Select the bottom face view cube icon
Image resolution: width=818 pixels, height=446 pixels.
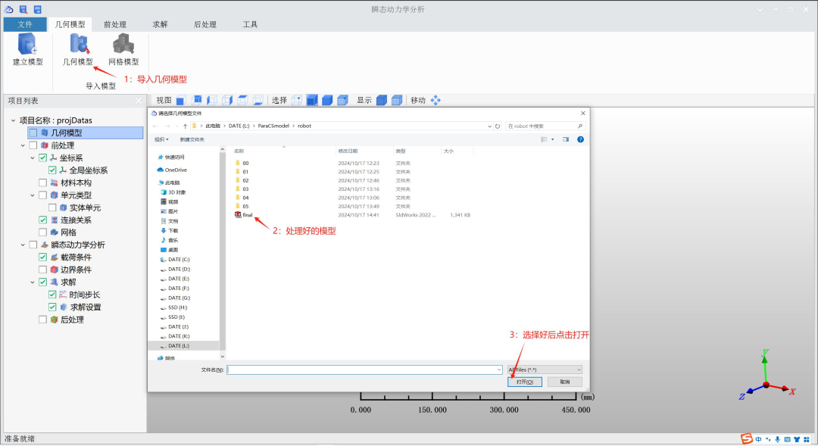[x=258, y=100]
